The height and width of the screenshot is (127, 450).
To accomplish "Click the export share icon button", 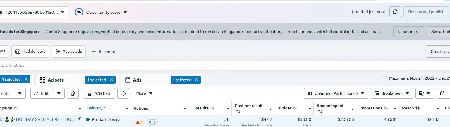I will [442, 93].
